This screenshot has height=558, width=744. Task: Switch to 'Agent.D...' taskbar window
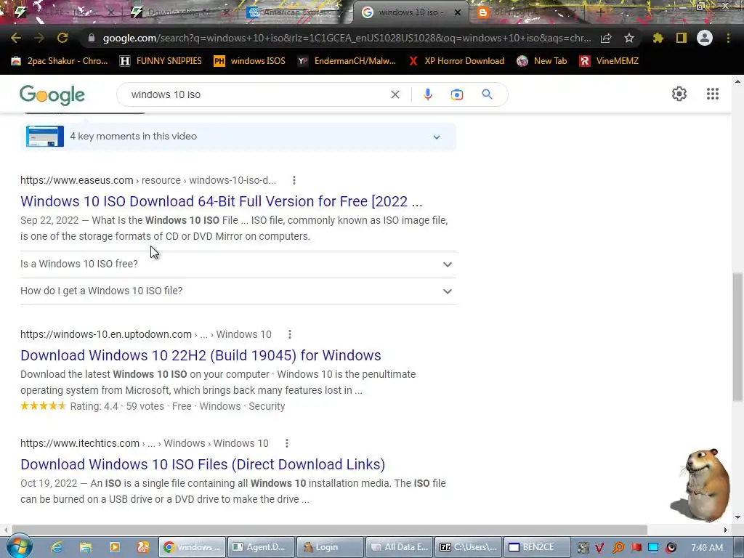point(261,547)
